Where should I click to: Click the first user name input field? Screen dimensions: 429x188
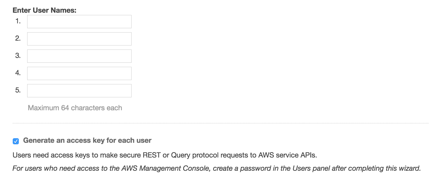click(79, 21)
